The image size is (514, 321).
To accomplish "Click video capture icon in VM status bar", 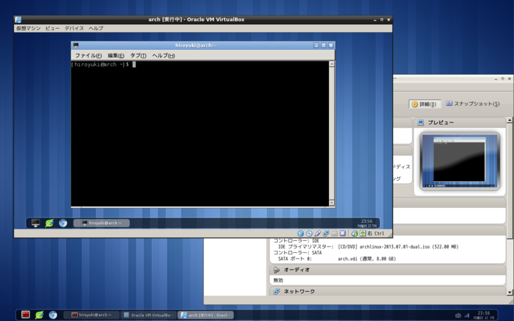I will pos(342,234).
